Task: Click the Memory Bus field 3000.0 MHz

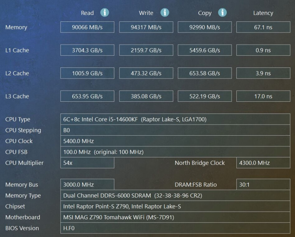Action: (87, 185)
